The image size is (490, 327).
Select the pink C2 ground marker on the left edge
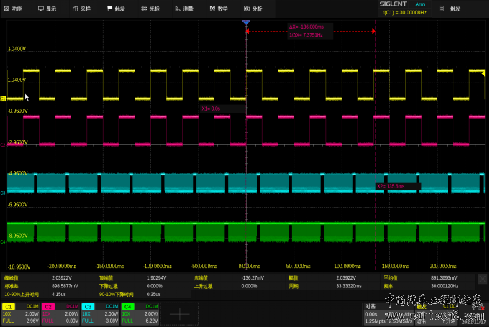tap(3, 145)
